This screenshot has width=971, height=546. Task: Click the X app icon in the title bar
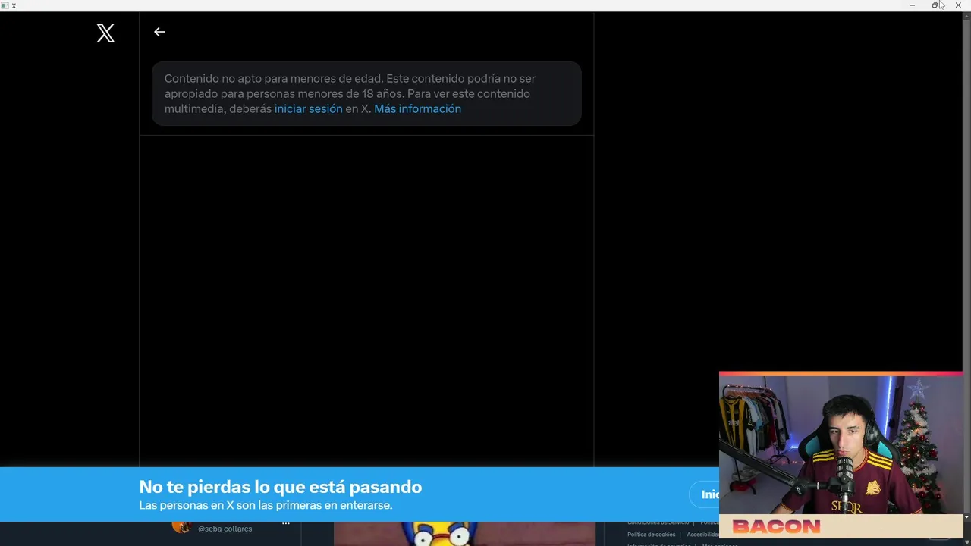click(5, 5)
